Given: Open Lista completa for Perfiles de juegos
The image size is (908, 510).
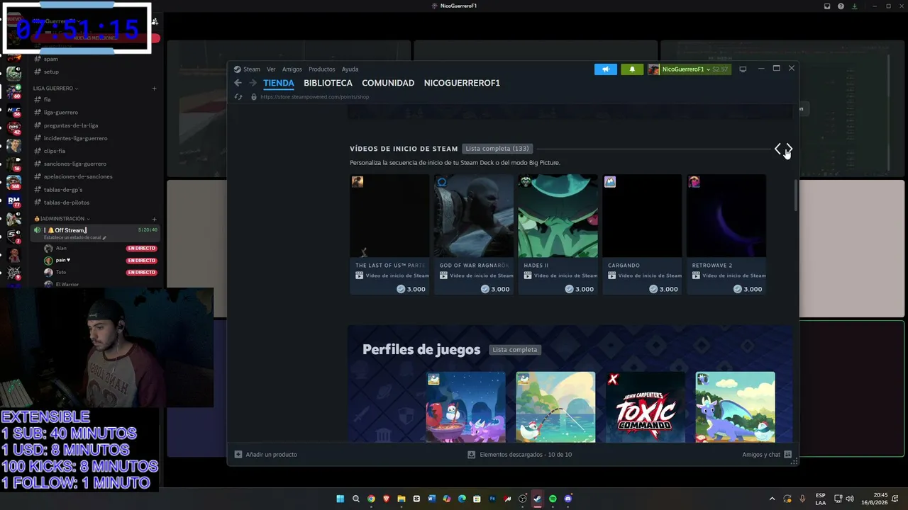Looking at the screenshot, I should click(515, 350).
